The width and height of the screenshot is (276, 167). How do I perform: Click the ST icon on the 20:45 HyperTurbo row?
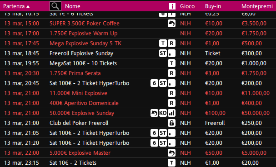click(x=163, y=83)
